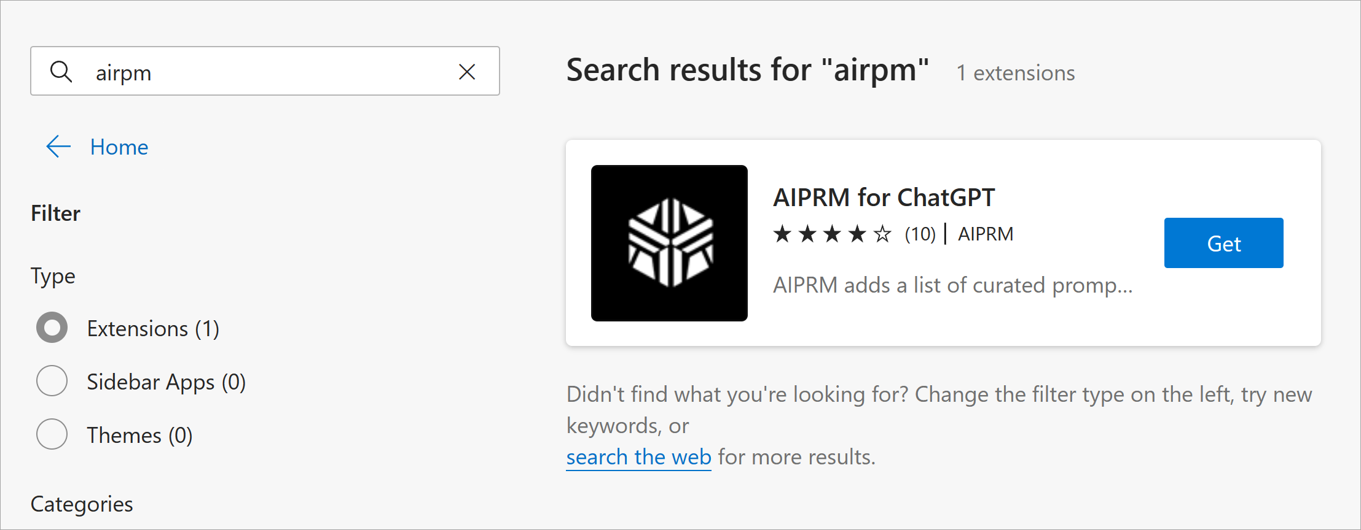The image size is (1361, 530).
Task: Click the Type filter heading
Action: (x=52, y=275)
